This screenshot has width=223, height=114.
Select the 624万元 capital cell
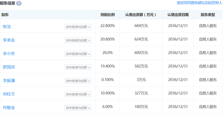click(x=141, y=39)
